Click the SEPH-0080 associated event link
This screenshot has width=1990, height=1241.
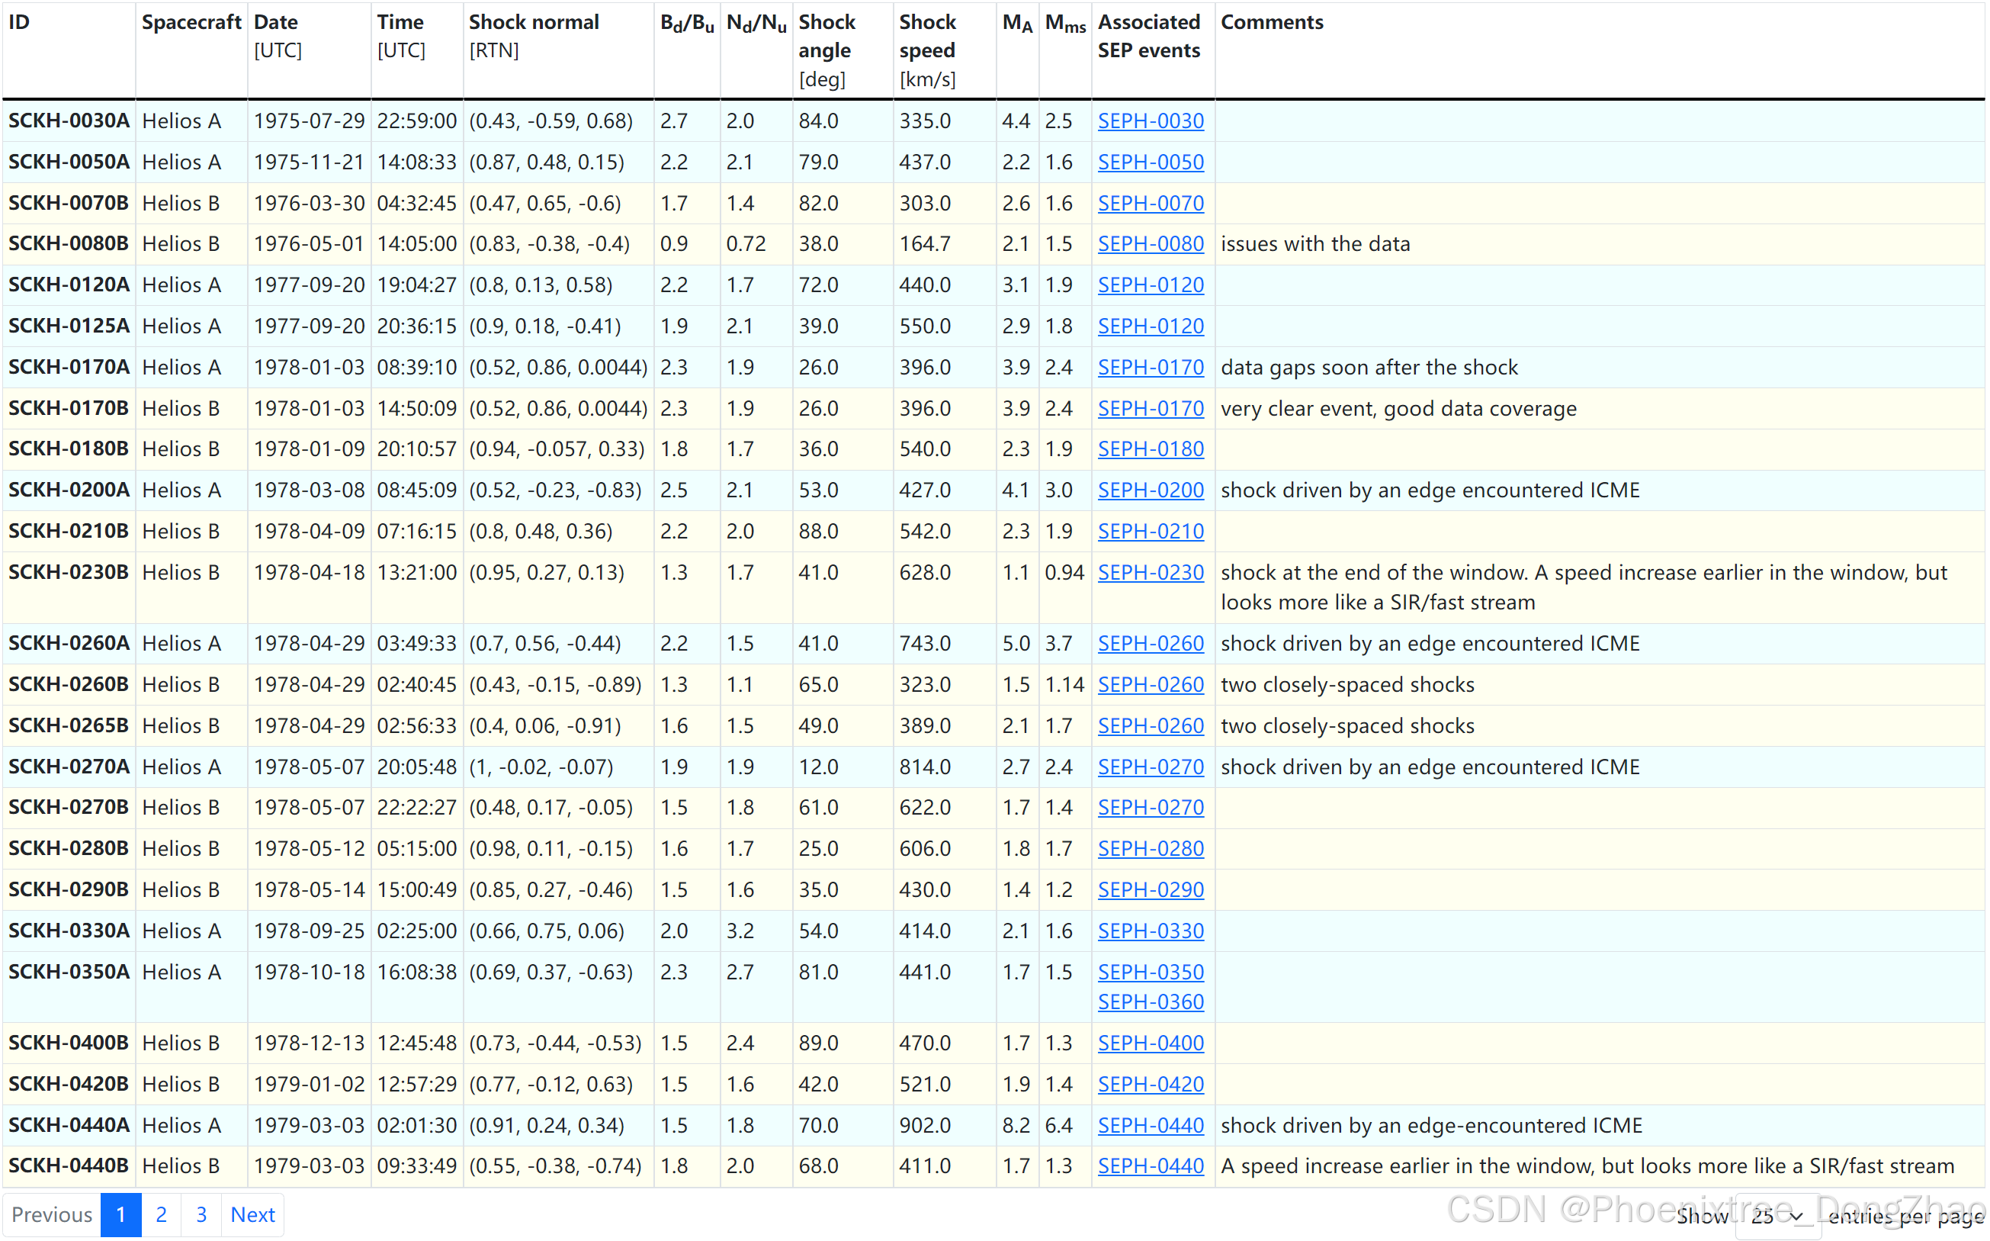(x=1150, y=244)
